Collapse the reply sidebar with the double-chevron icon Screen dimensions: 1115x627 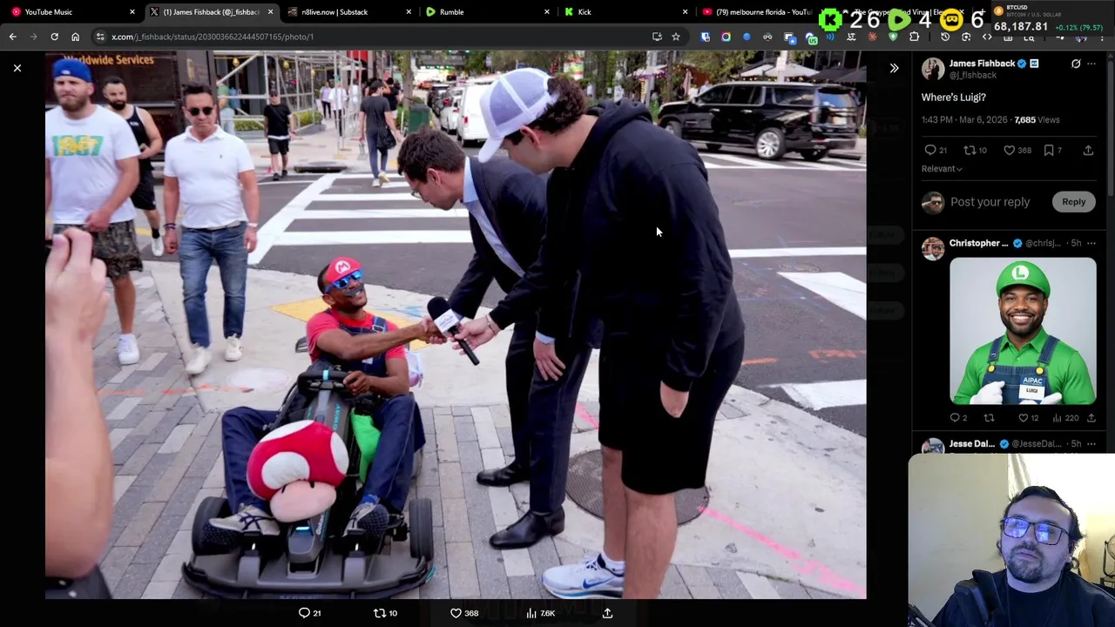click(894, 68)
